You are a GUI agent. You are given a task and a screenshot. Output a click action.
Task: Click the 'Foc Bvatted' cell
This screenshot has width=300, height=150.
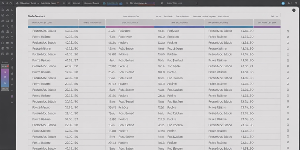coord(175,60)
